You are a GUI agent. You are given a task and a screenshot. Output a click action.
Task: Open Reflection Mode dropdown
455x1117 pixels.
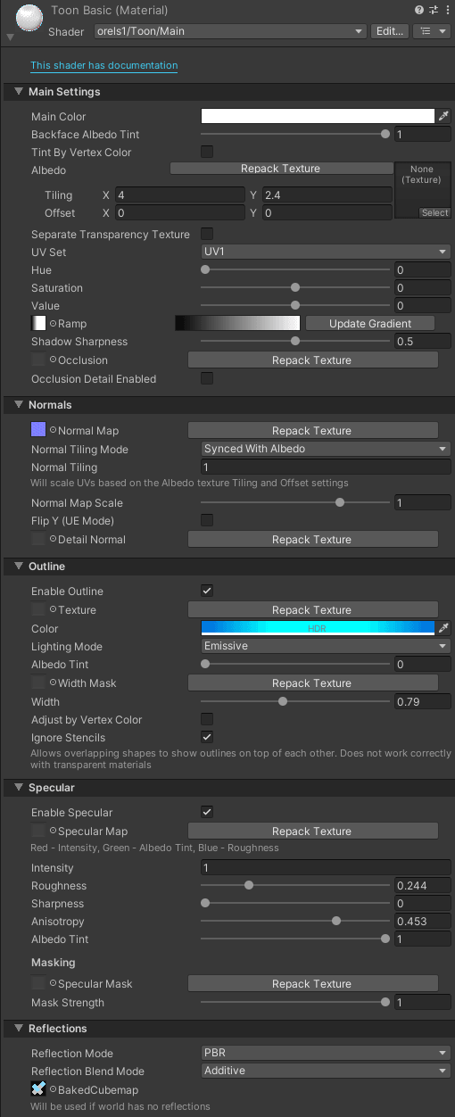[326, 1053]
